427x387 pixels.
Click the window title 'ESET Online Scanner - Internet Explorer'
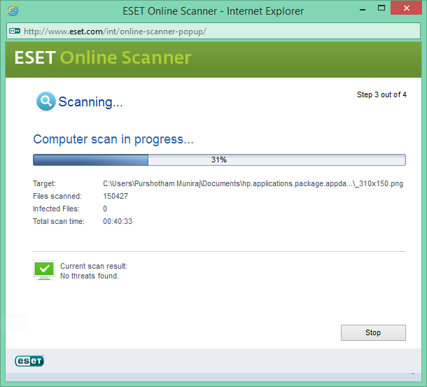coord(213,11)
